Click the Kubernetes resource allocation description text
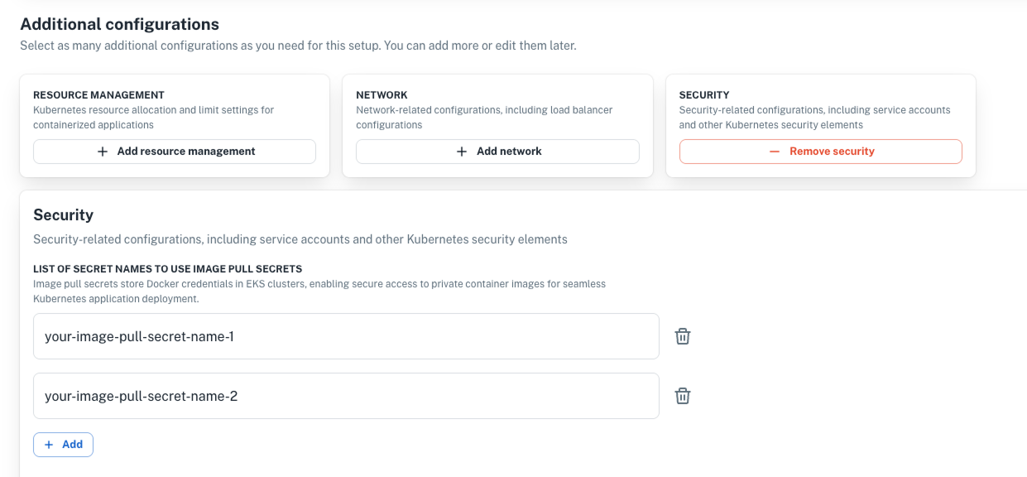The image size is (1027, 477). point(153,117)
